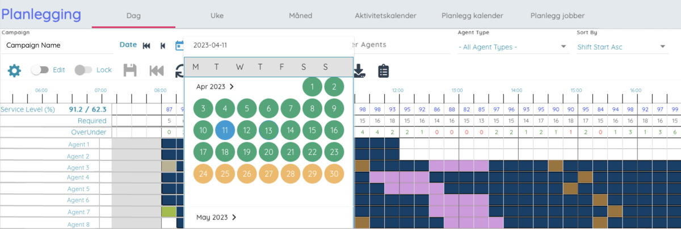This screenshot has width=681, height=229.
Task: Pick April 27 in the date picker
Action: coord(269,173)
